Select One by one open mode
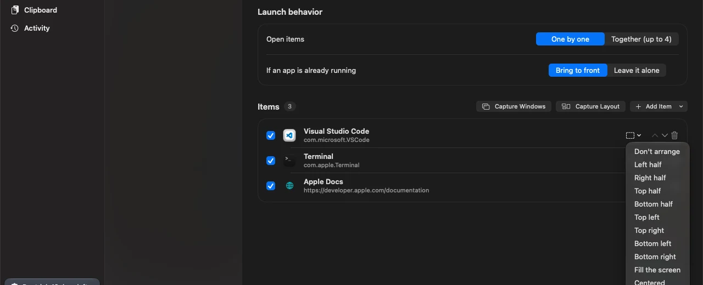Screen dimensions: 703x285 570,39
